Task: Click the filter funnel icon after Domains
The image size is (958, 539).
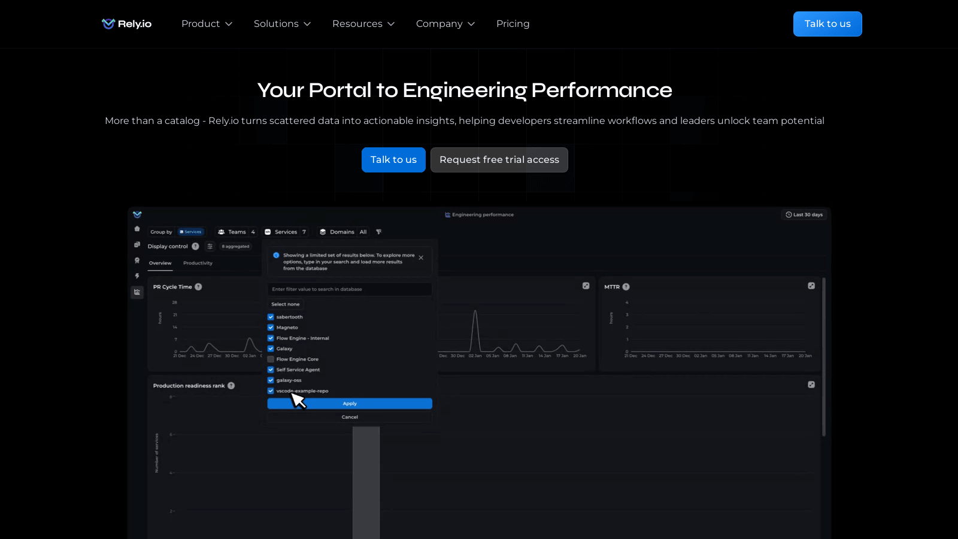Action: click(x=378, y=232)
